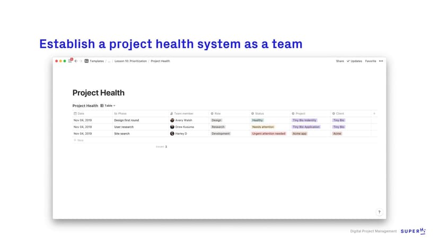Open the sidebar hamburger menu

coord(70,61)
